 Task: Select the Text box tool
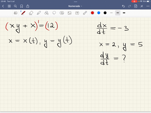[77, 13]
